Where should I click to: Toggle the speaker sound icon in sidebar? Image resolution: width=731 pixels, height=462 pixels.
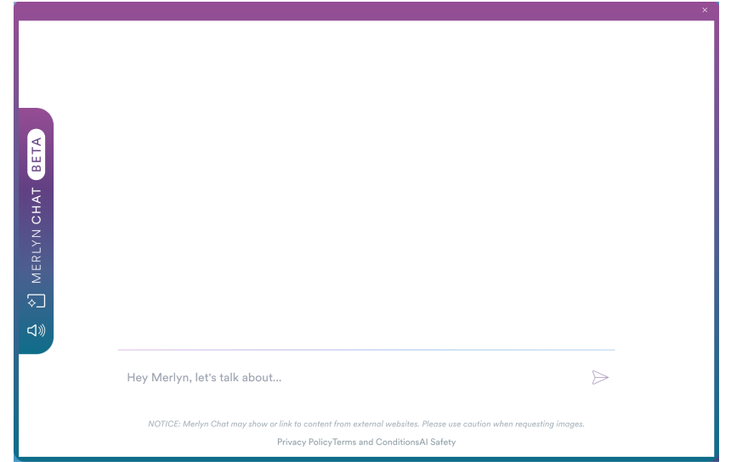pos(36,330)
